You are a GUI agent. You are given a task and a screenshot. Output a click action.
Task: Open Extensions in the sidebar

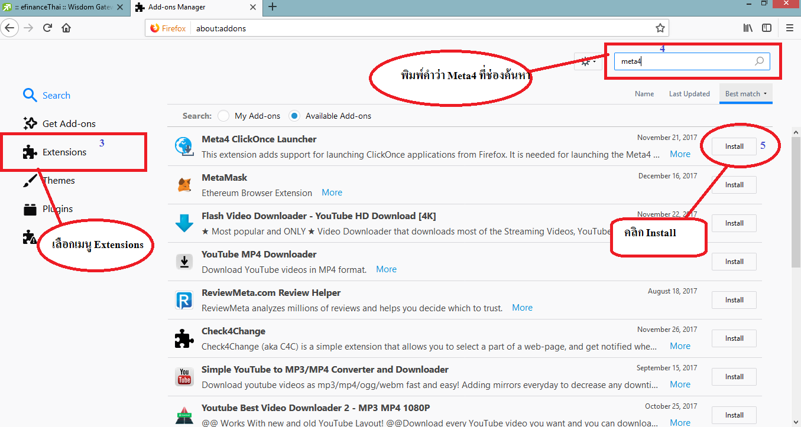64,152
